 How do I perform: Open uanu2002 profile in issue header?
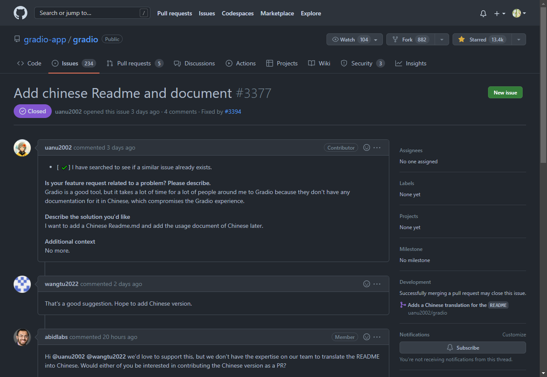click(68, 112)
